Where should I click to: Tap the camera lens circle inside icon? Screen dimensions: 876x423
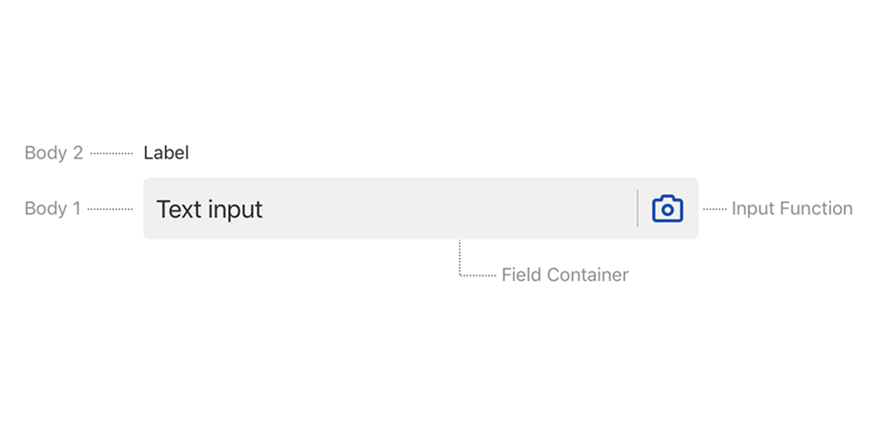coord(668,211)
